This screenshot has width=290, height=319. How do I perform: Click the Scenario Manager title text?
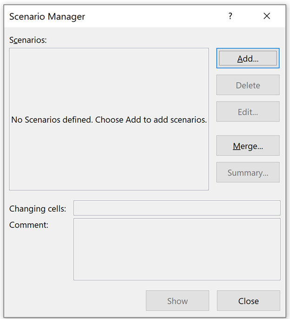tap(47, 17)
